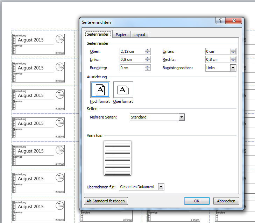Select the Querformat landscape orientation icon
This screenshot has width=255, height=223.
(x=123, y=90)
